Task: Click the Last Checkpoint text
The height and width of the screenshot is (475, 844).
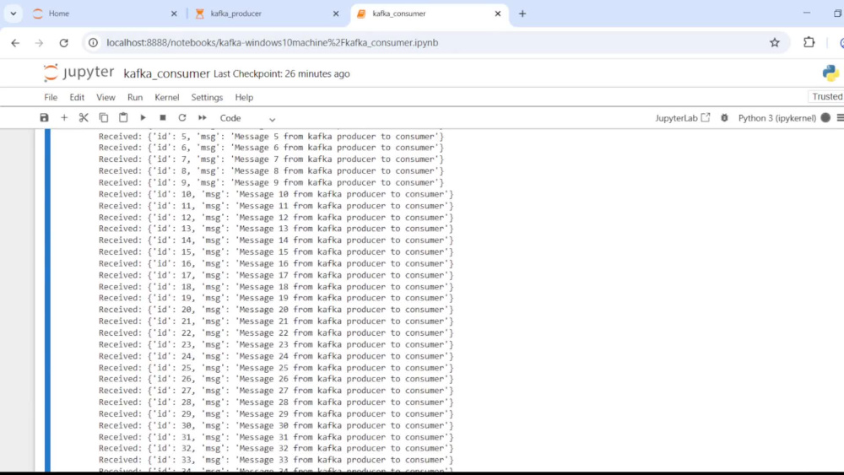Action: pyautogui.click(x=282, y=73)
